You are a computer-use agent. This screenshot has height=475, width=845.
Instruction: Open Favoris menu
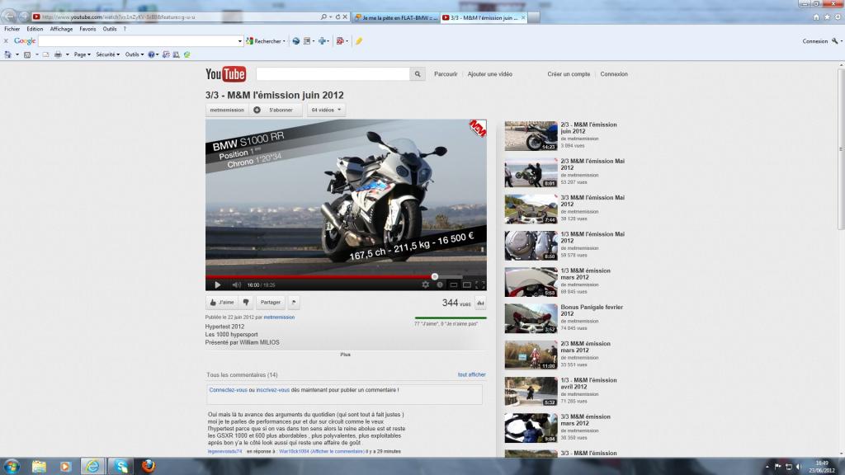pos(87,29)
